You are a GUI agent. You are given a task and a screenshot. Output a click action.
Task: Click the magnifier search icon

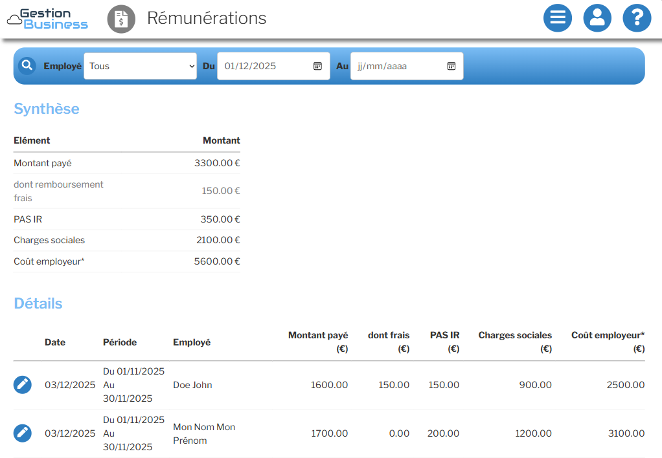coord(27,66)
